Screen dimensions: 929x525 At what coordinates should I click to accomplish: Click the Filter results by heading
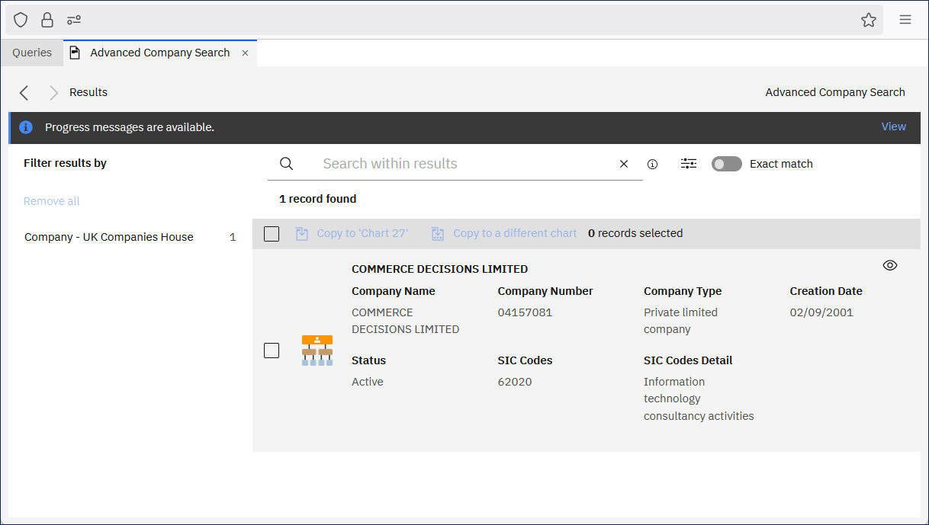[65, 163]
